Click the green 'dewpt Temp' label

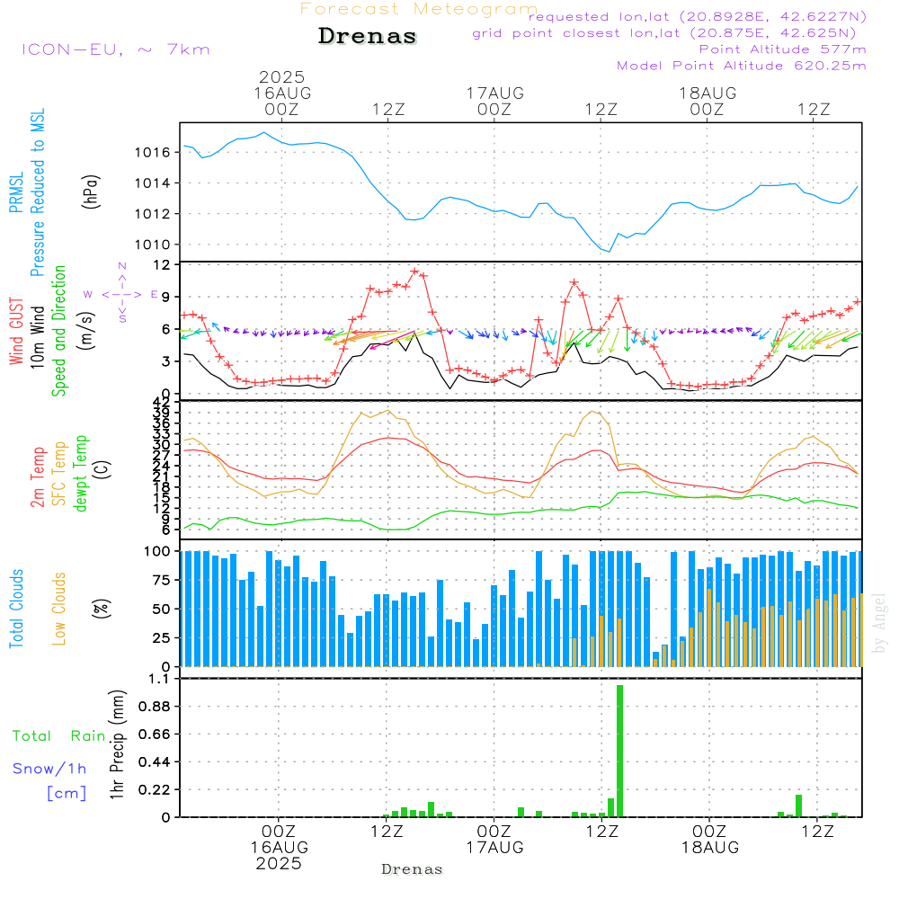[x=80, y=474]
